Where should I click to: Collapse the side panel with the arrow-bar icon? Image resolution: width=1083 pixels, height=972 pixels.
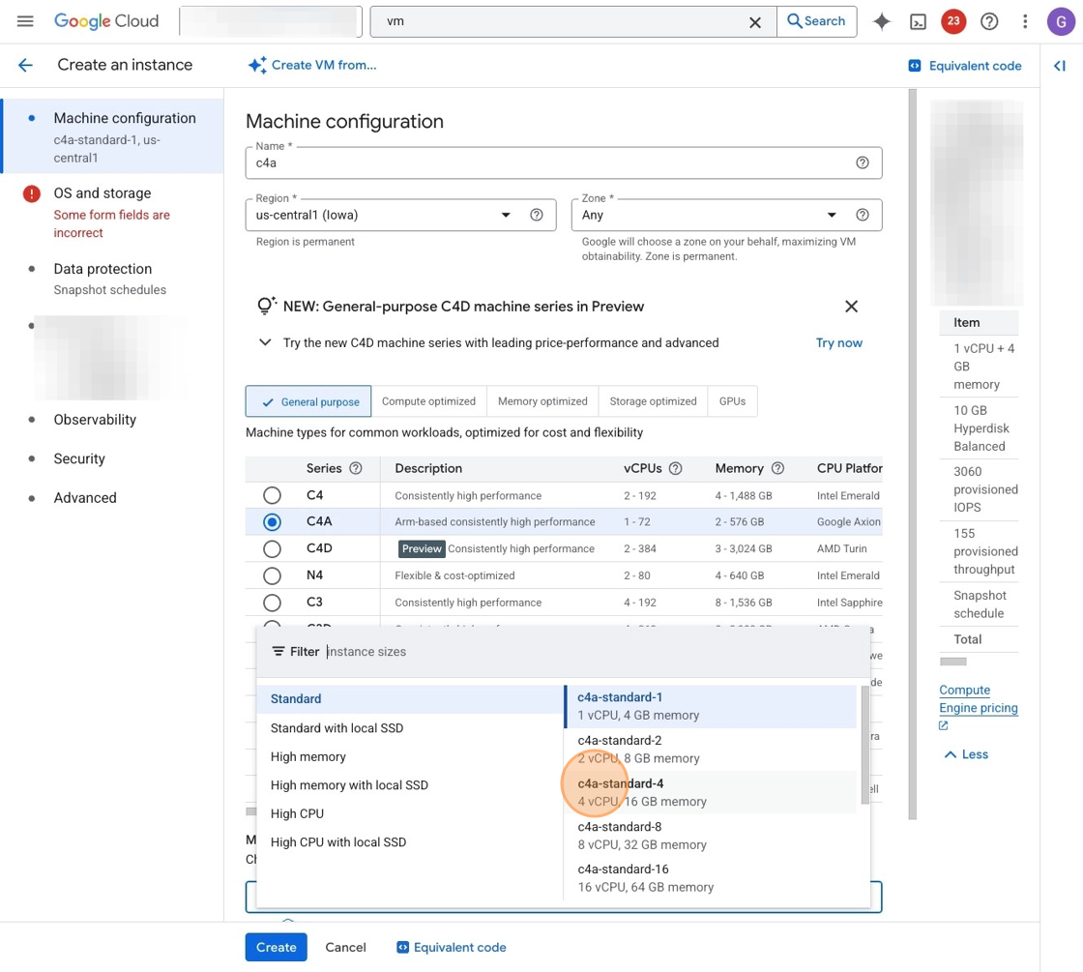tap(1060, 66)
